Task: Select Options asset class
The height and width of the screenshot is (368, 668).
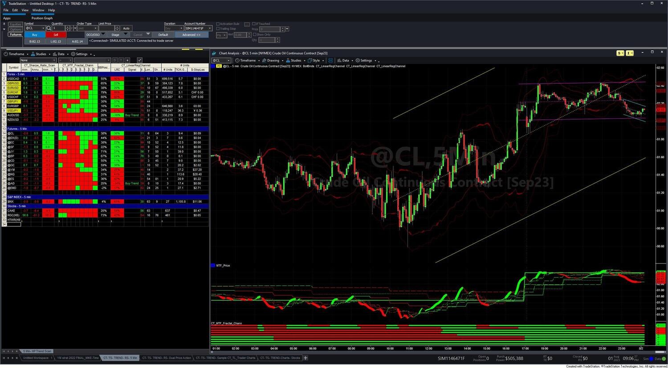Action: click(16, 29)
